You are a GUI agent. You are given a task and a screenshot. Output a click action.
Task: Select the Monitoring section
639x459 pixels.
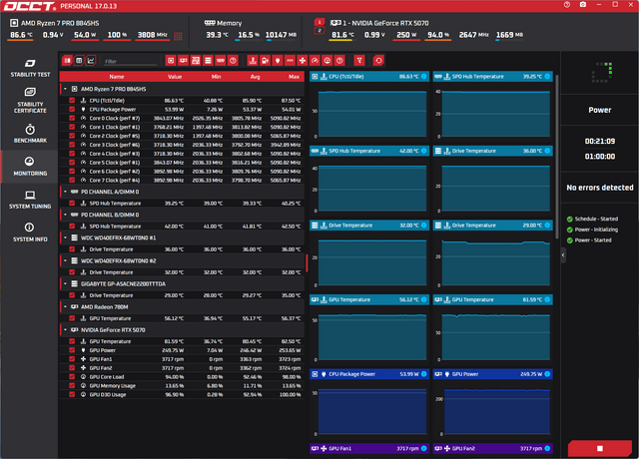[30, 167]
